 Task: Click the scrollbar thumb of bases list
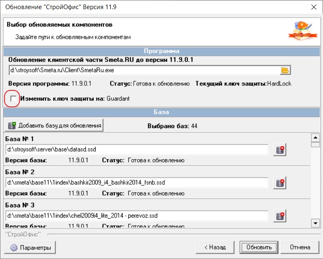pos(316,144)
